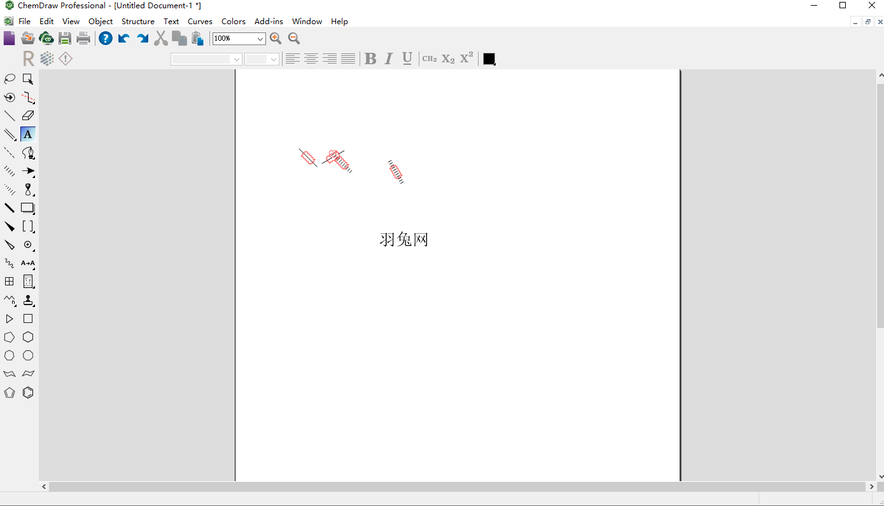Toggle Italic text formatting
This screenshot has height=506, width=884.
[x=389, y=59]
